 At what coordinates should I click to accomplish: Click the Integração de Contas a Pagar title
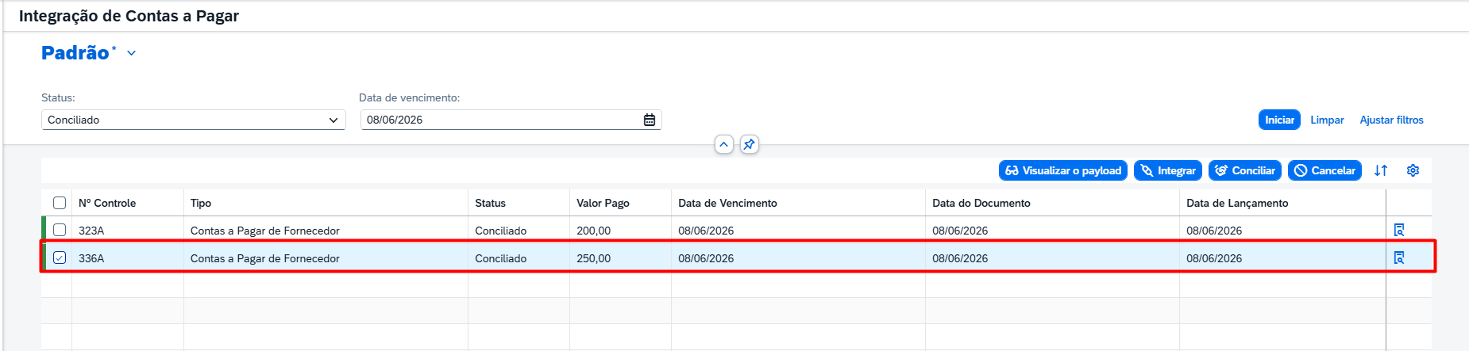pos(129,16)
